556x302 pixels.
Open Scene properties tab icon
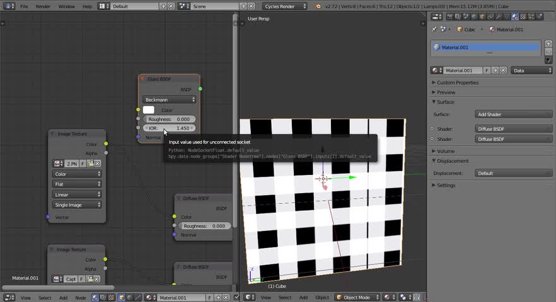pyautogui.click(x=466, y=16)
